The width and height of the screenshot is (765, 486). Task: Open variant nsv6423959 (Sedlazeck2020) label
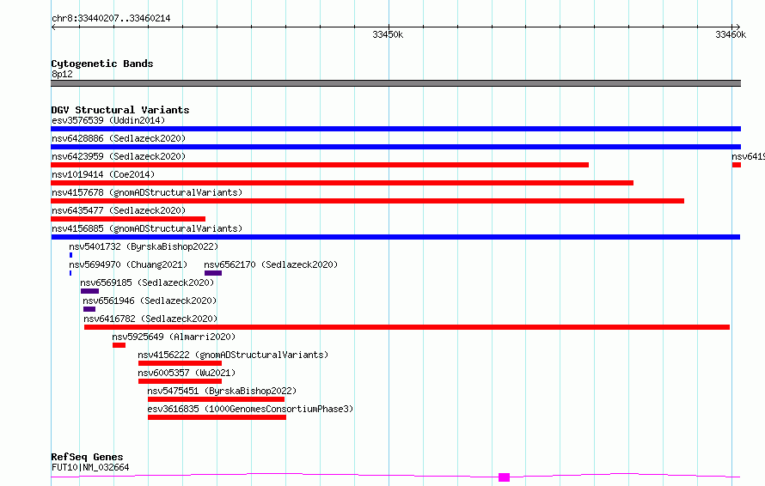(119, 156)
